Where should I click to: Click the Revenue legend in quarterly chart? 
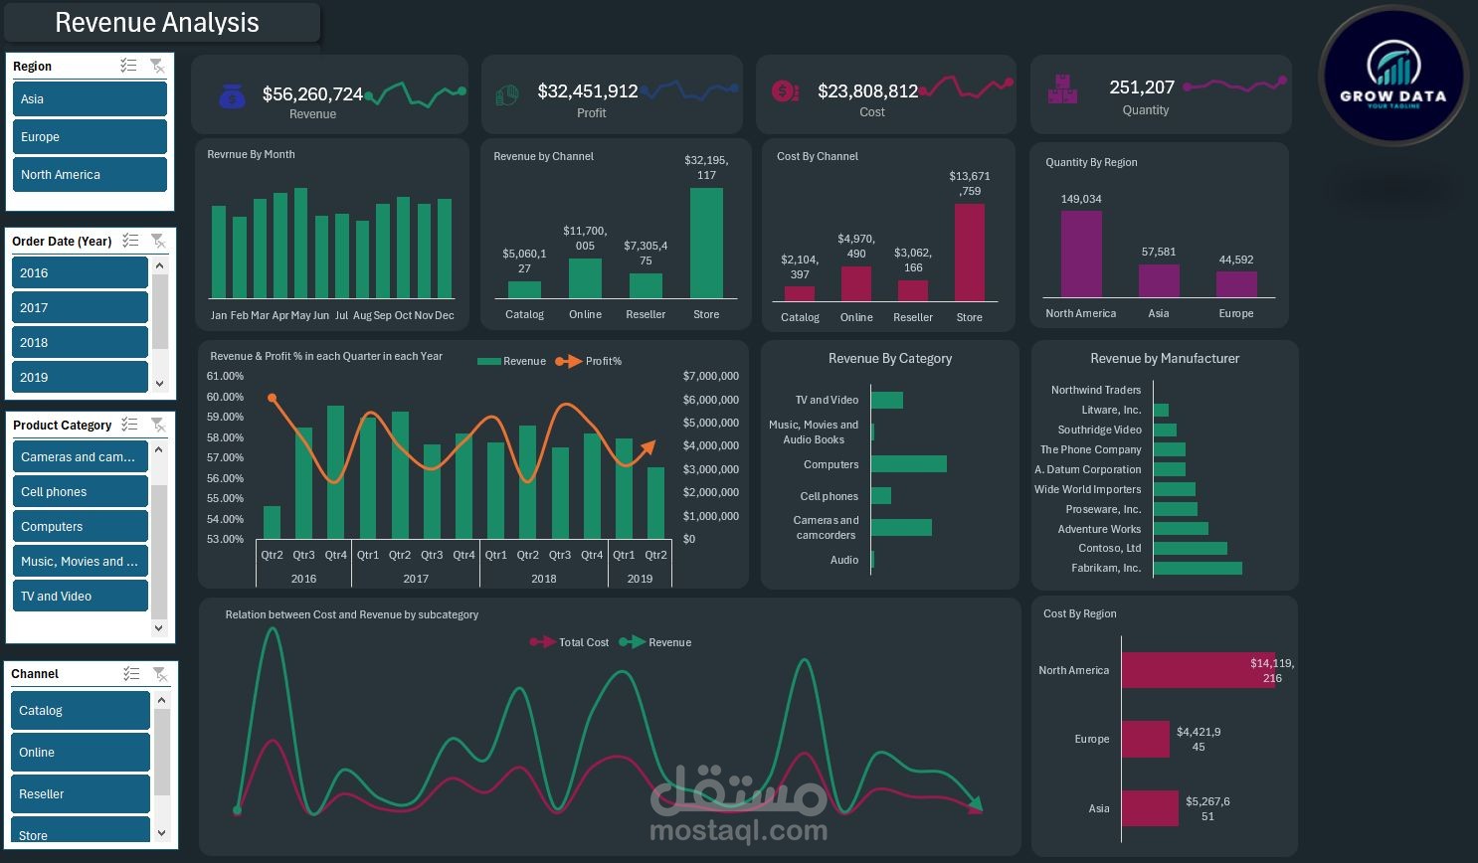click(511, 362)
